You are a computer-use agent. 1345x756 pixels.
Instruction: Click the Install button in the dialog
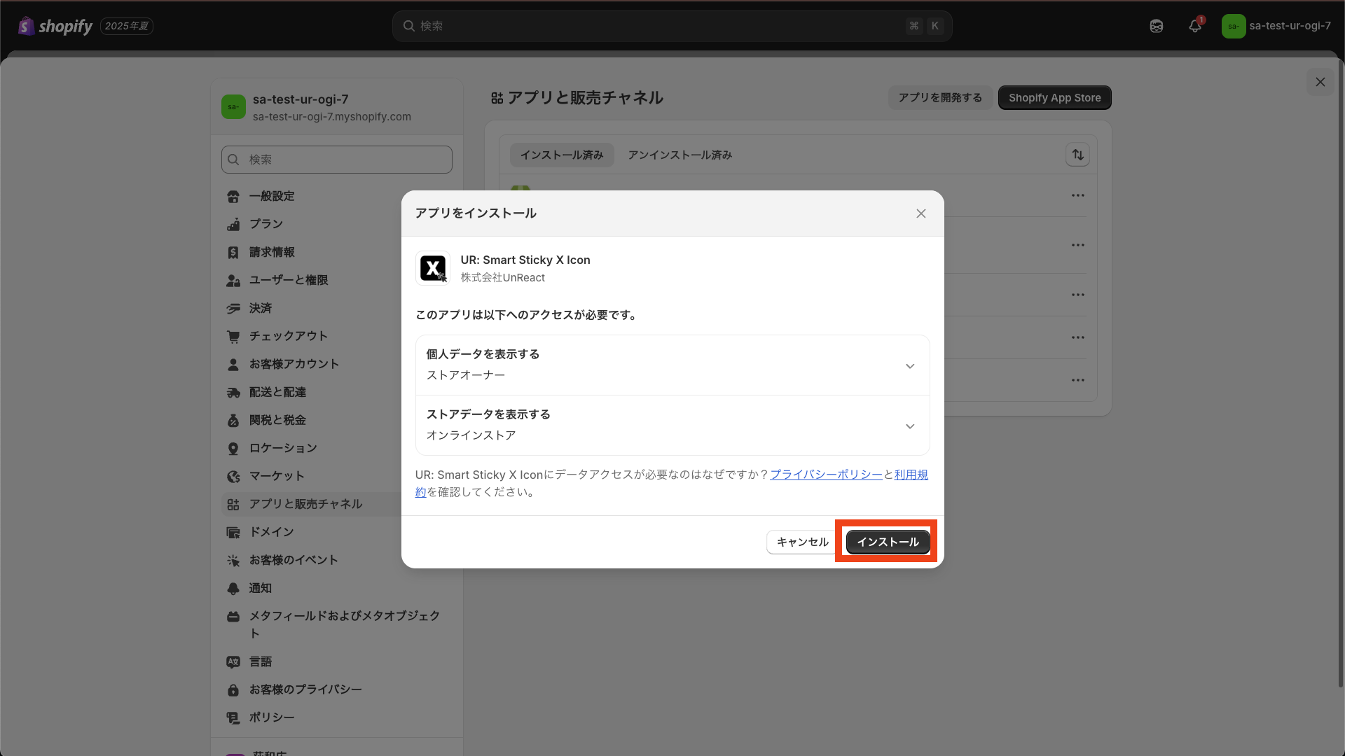[888, 542]
